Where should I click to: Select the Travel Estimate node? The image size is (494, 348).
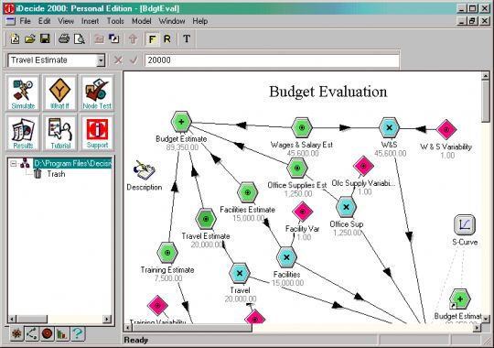tap(206, 219)
